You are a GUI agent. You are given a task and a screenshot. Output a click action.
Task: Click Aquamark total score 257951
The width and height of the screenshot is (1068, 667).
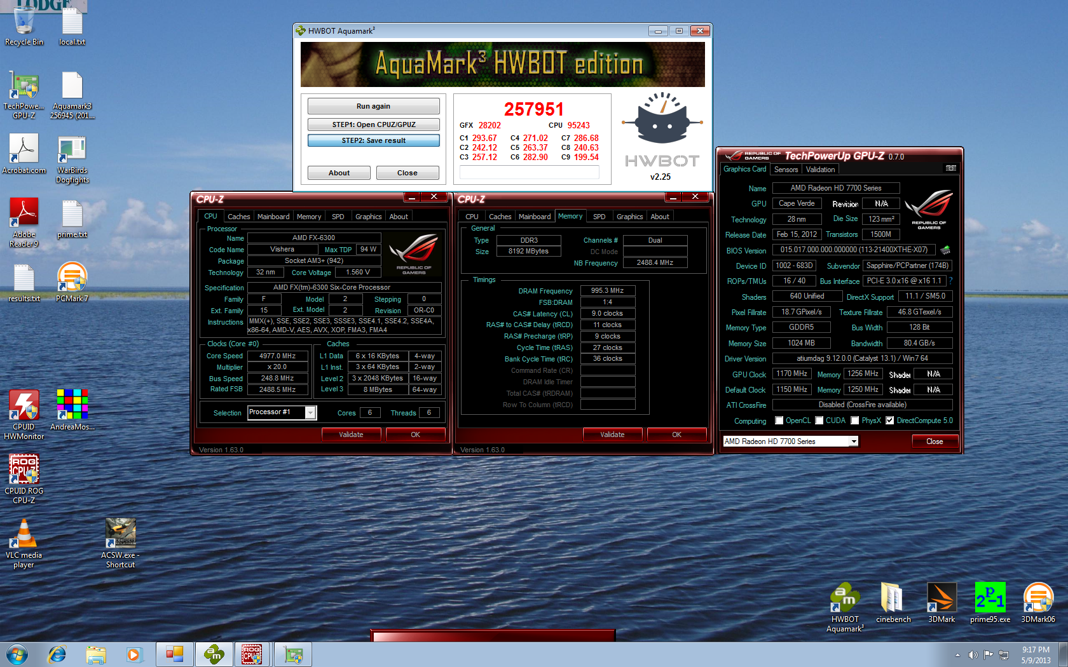534,109
